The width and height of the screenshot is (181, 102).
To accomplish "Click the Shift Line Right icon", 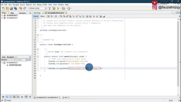I will [x=90, y=16].
